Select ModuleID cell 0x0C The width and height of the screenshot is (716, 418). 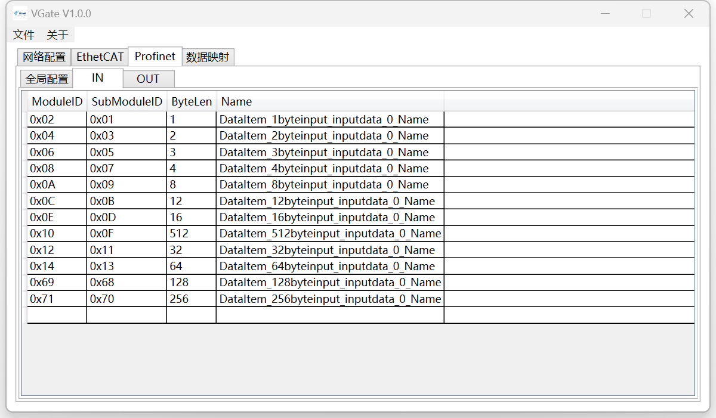tap(57, 201)
